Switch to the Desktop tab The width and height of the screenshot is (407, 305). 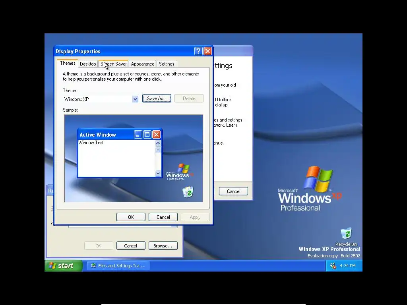(x=88, y=64)
